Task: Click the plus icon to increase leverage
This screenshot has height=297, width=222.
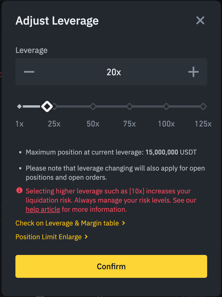Action: 193,72
